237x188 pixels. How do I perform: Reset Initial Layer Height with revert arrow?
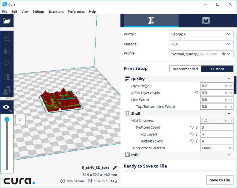[196, 93]
